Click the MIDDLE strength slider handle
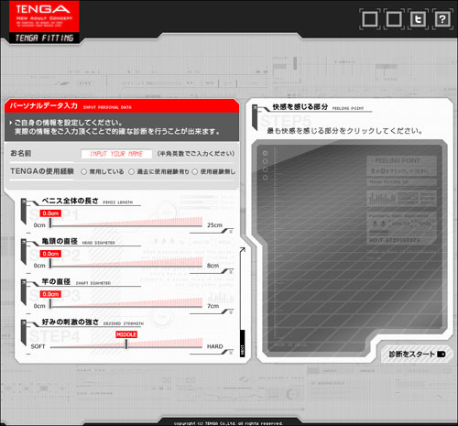The image size is (458, 426). 126,344
